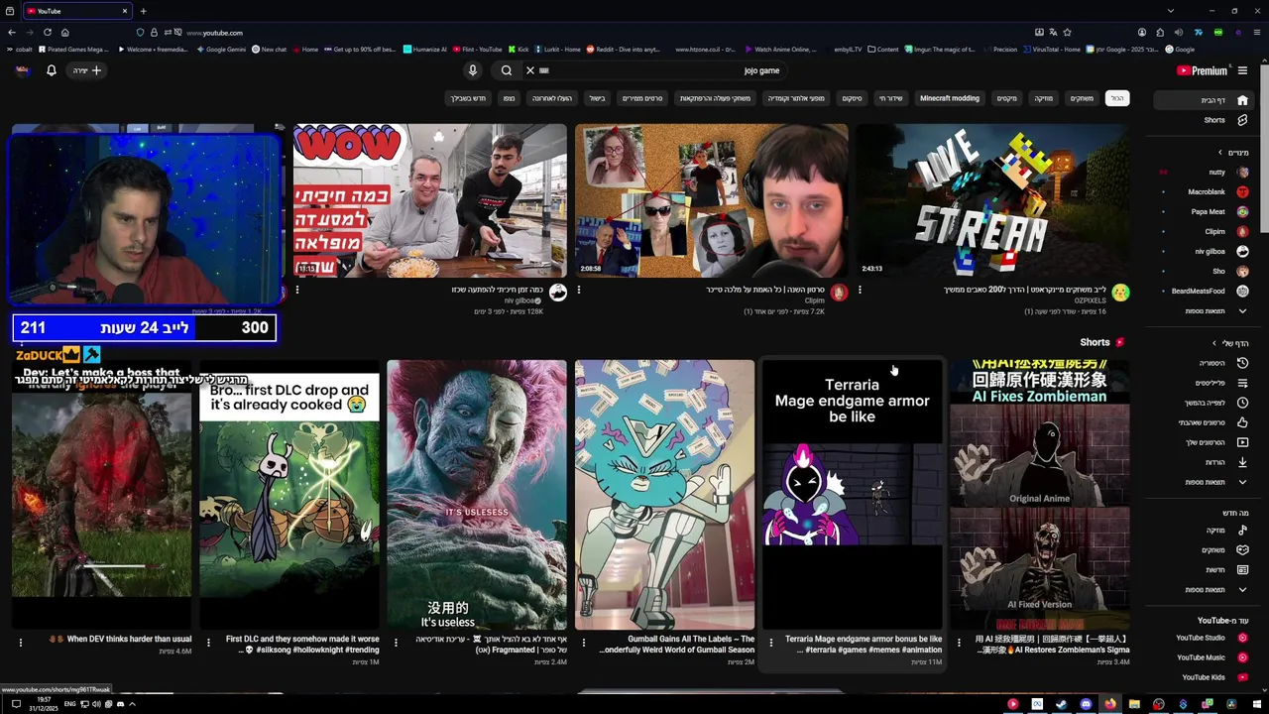Open the notifications bell
The image size is (1269, 714).
click(52, 70)
